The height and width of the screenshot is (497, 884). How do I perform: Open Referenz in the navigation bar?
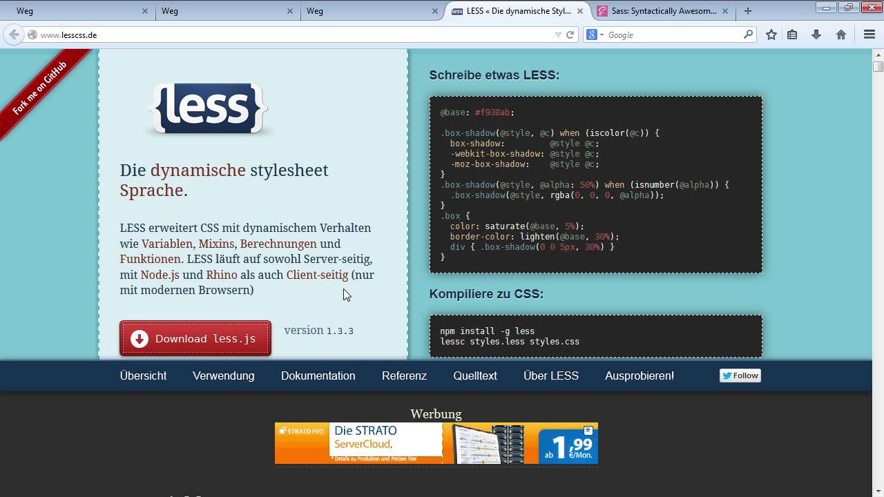(404, 376)
